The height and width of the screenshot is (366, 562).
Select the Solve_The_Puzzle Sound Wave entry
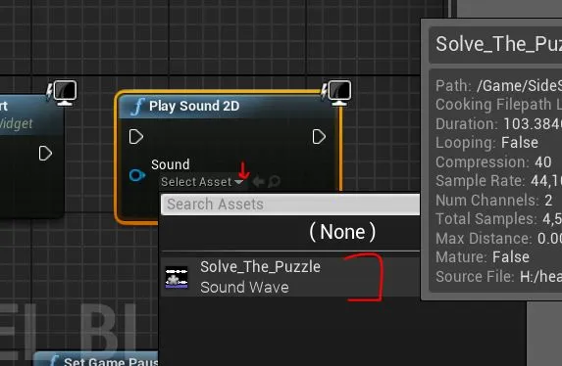click(x=290, y=277)
